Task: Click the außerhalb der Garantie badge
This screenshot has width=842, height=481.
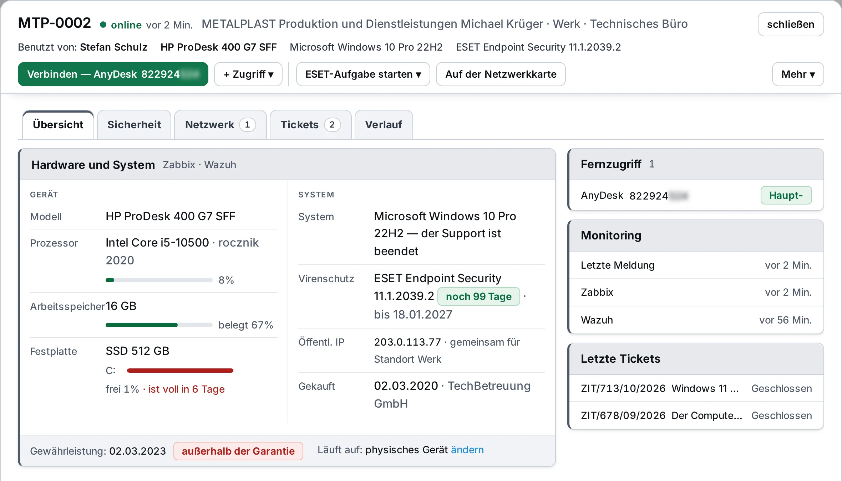Action: [238, 451]
